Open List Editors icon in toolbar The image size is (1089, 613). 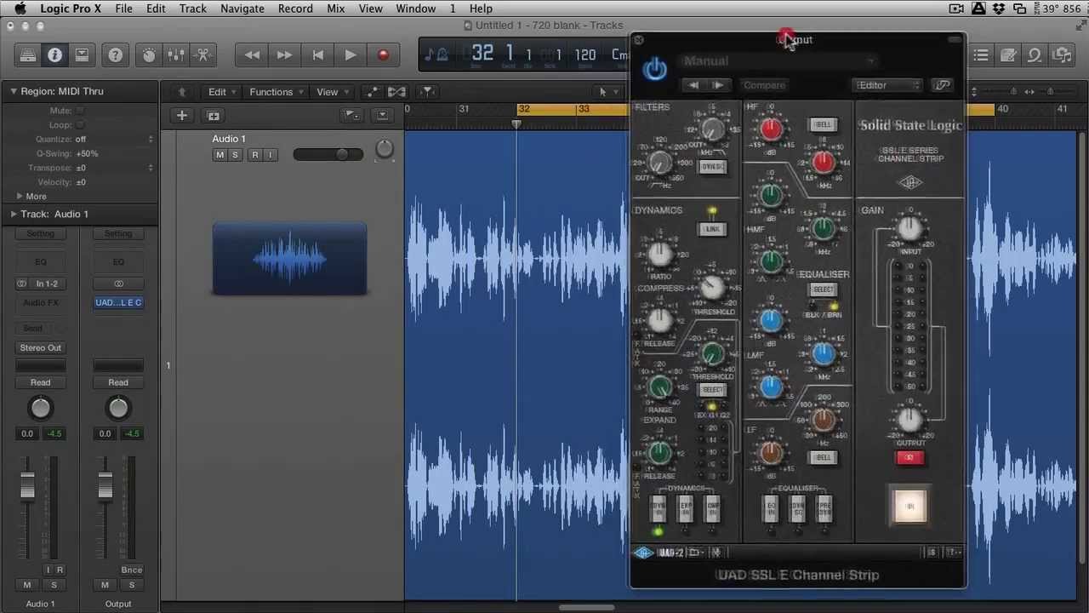pyautogui.click(x=981, y=55)
